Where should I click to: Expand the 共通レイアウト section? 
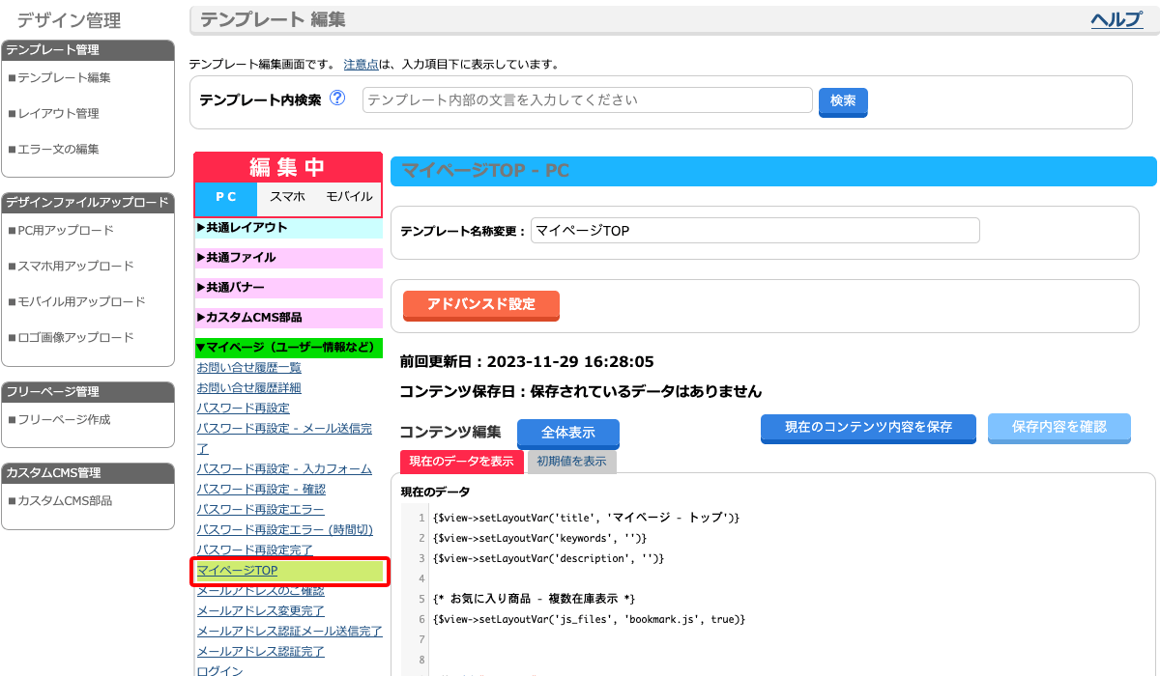287,228
